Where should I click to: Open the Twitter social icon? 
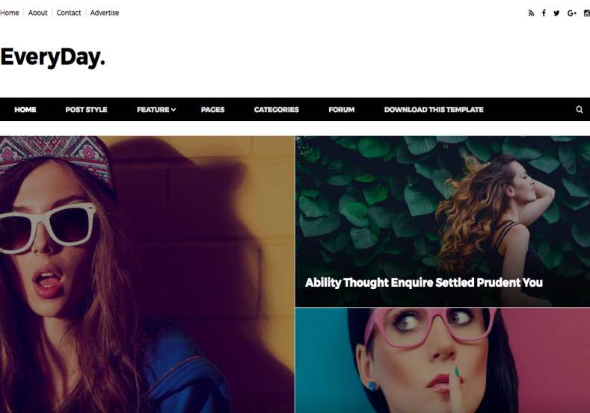click(556, 13)
